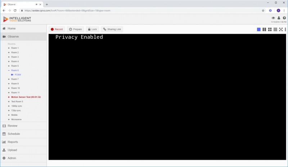Click the Rooms heading text

[x=12, y=44]
